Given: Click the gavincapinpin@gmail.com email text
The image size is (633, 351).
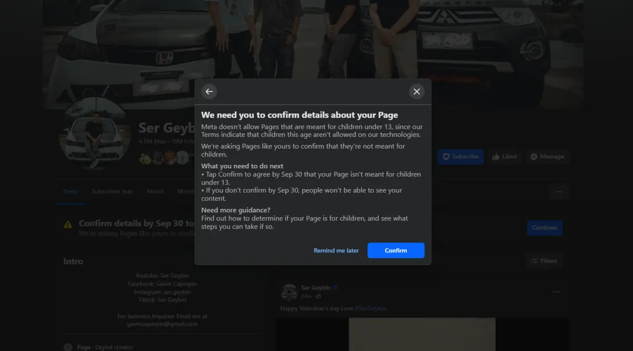Looking at the screenshot, I should point(162,324).
